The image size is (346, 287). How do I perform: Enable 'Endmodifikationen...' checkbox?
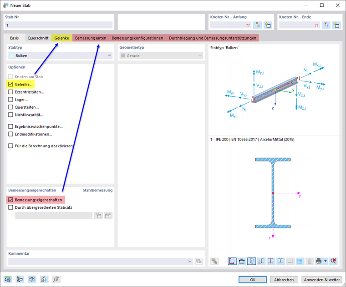coord(10,134)
